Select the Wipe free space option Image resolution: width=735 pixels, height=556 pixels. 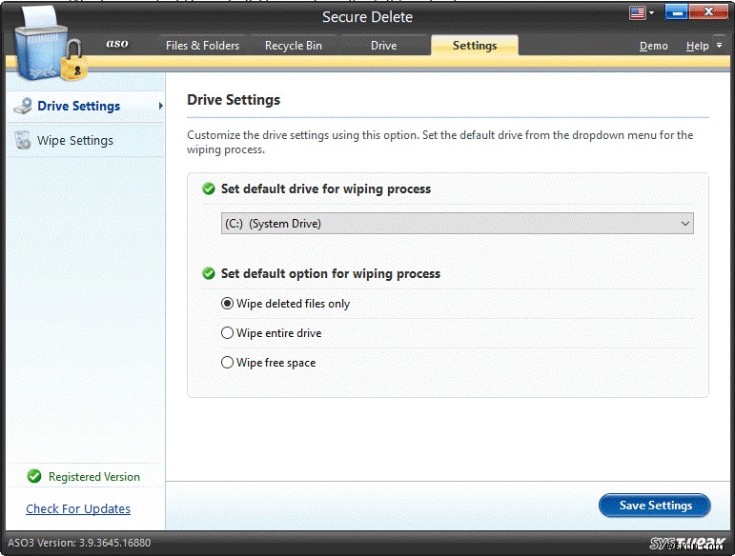tap(227, 363)
